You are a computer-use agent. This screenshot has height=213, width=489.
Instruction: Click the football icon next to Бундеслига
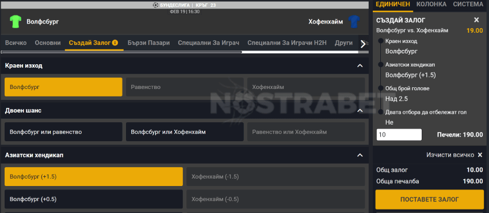156,5
